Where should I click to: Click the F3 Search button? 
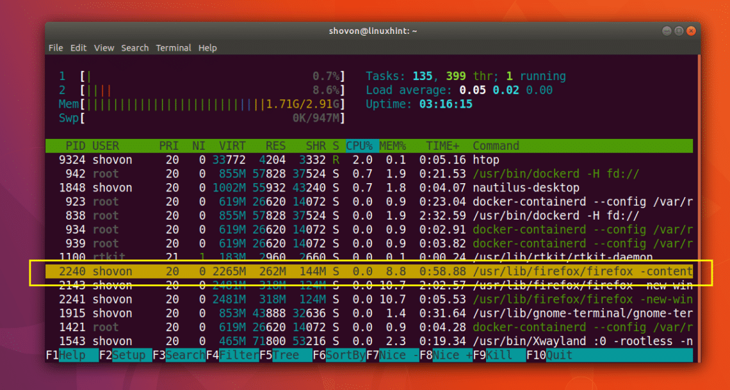click(179, 355)
